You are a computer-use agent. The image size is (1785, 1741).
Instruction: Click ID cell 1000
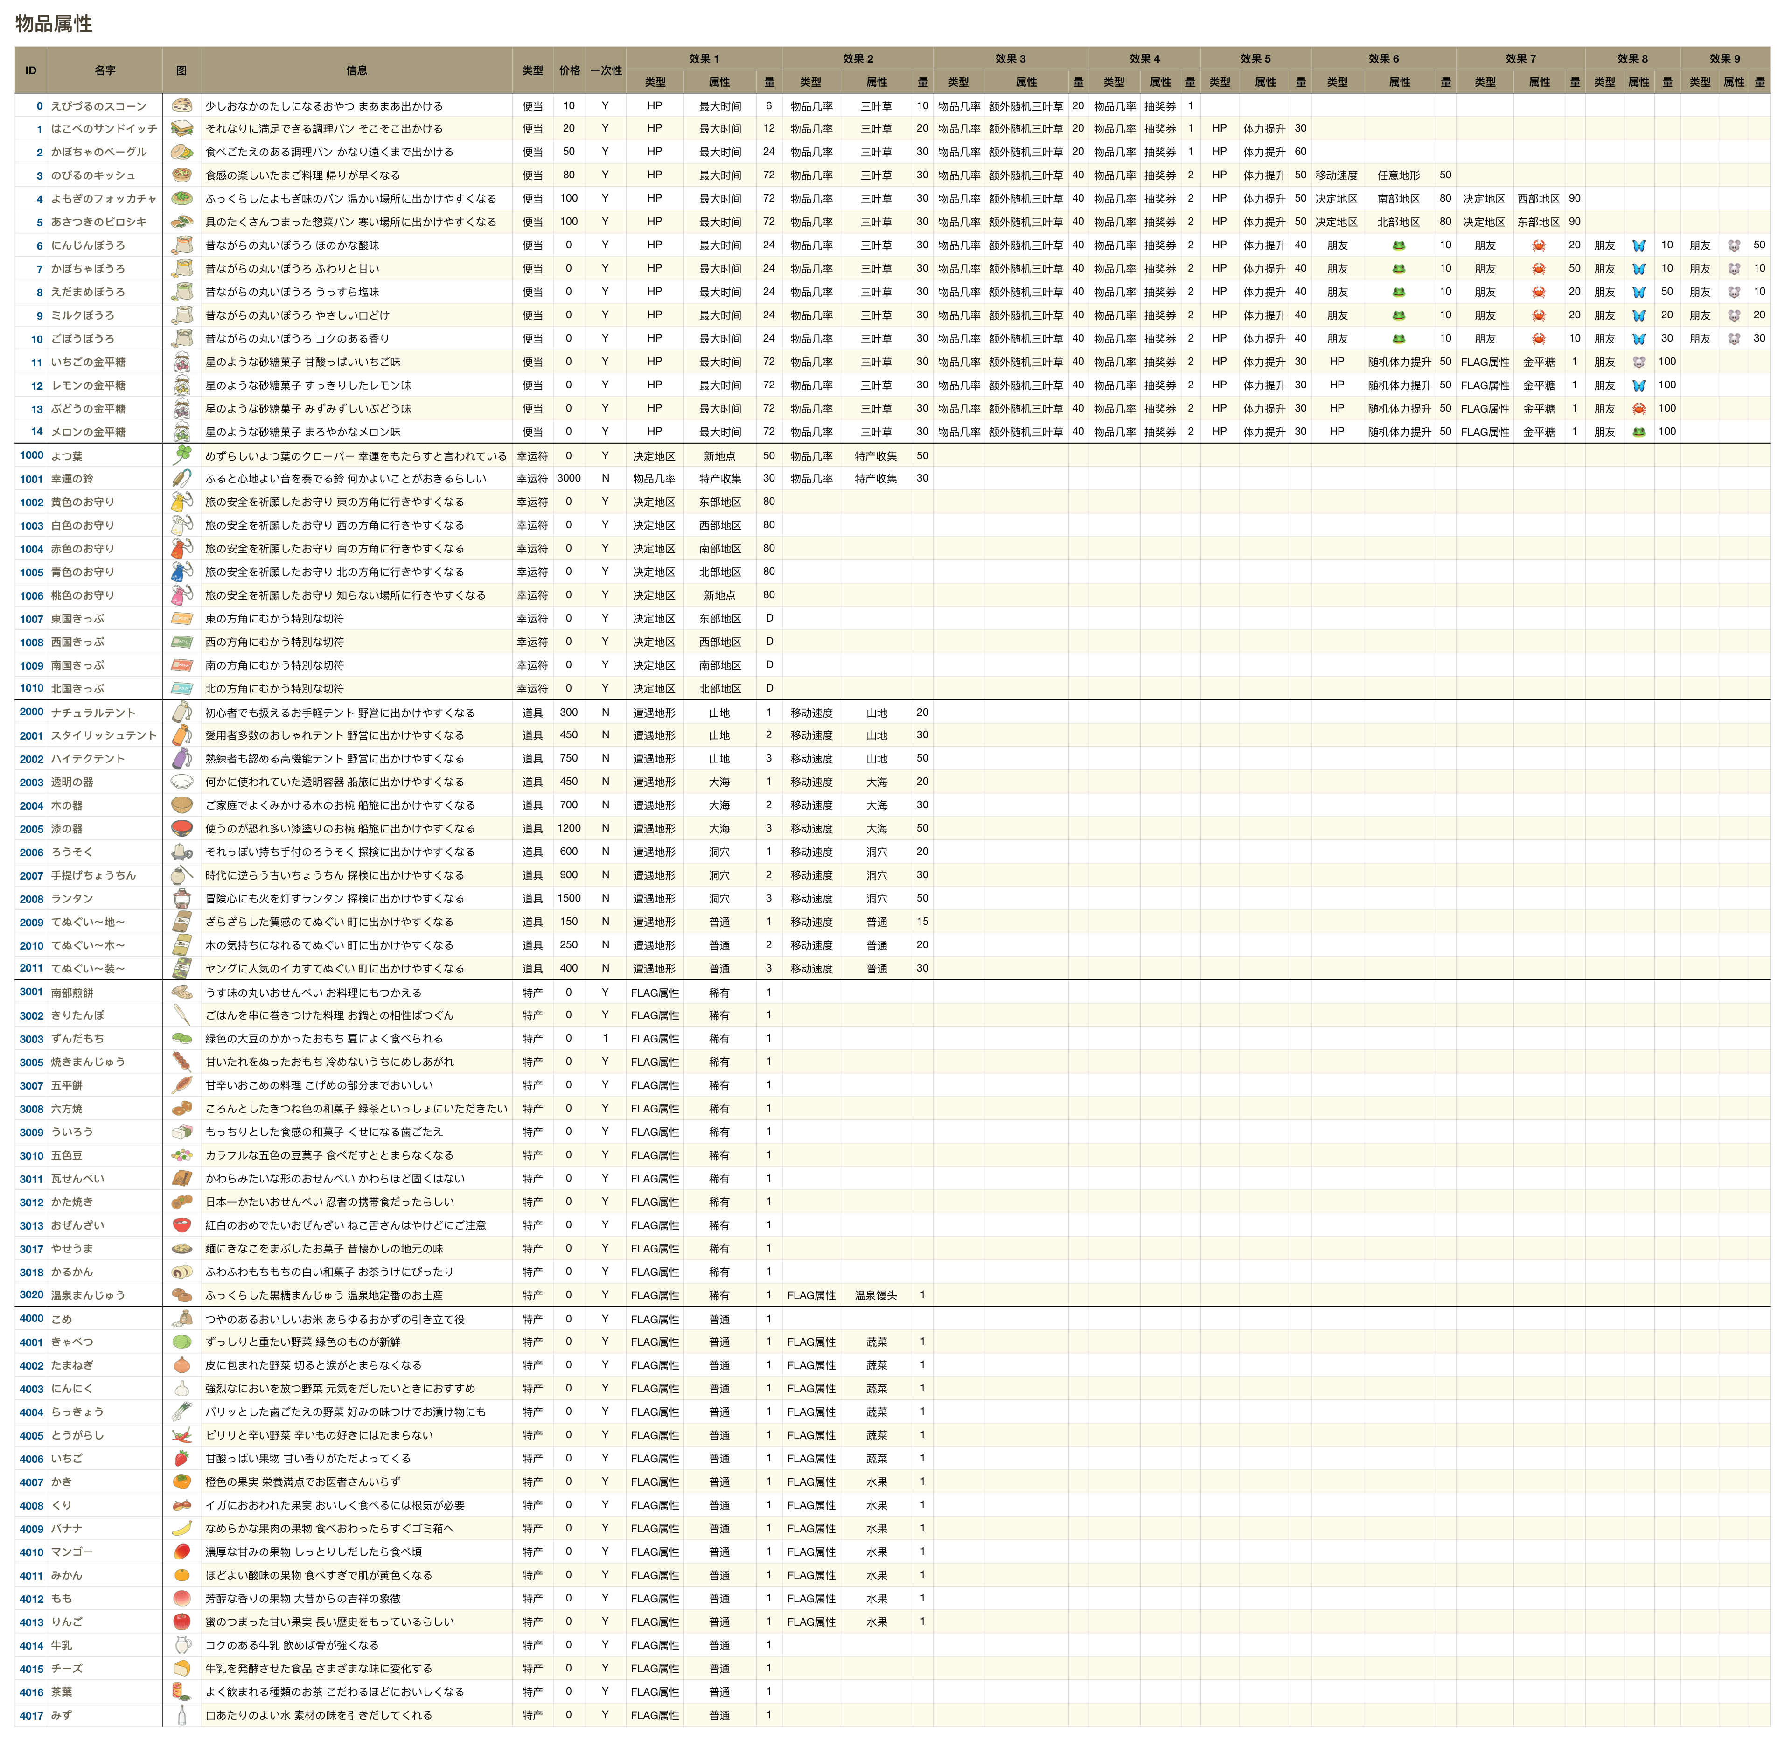31,455
